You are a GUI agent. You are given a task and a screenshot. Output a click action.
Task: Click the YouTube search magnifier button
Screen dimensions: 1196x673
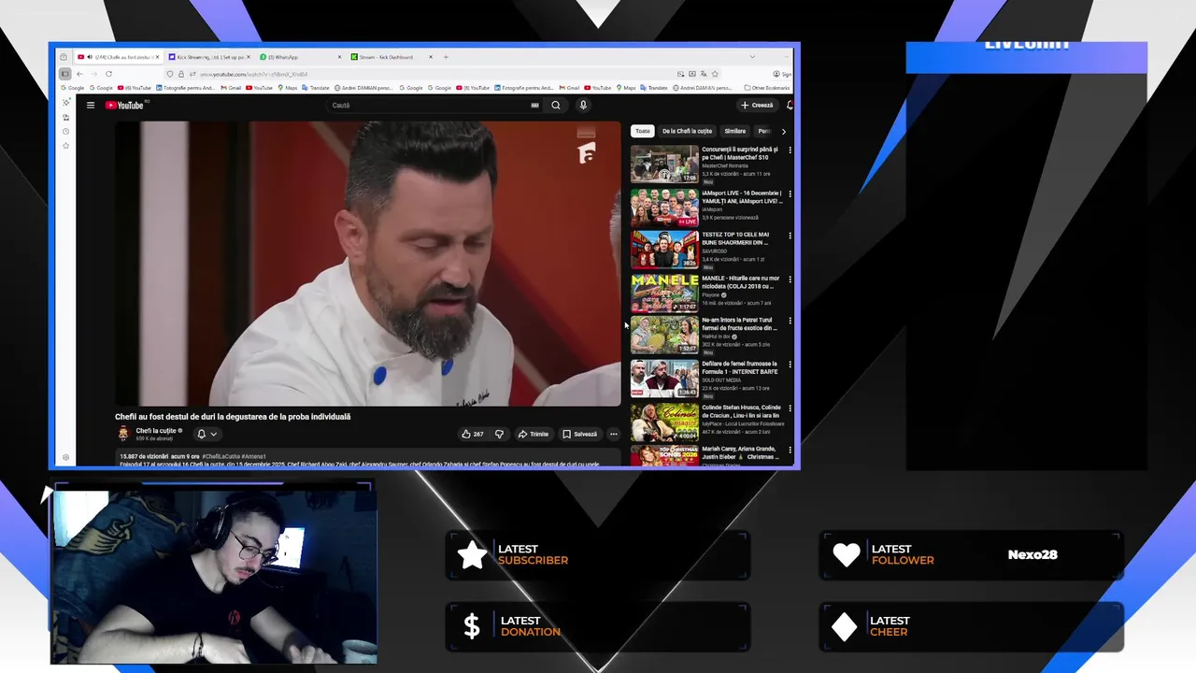(556, 106)
